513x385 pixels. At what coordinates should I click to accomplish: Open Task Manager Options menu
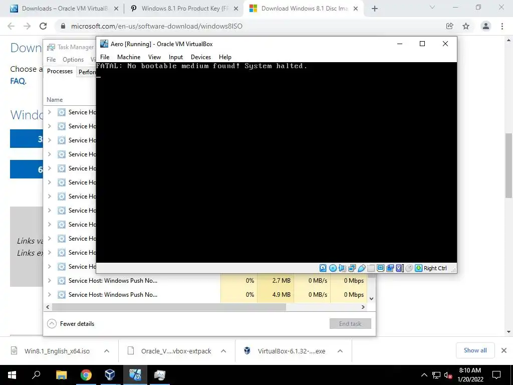(x=73, y=60)
